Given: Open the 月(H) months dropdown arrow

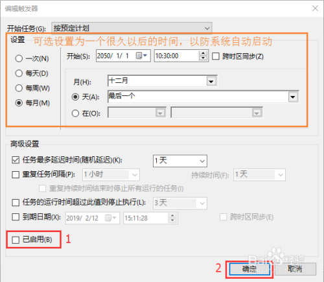Looking at the screenshot, I should [x=211, y=81].
